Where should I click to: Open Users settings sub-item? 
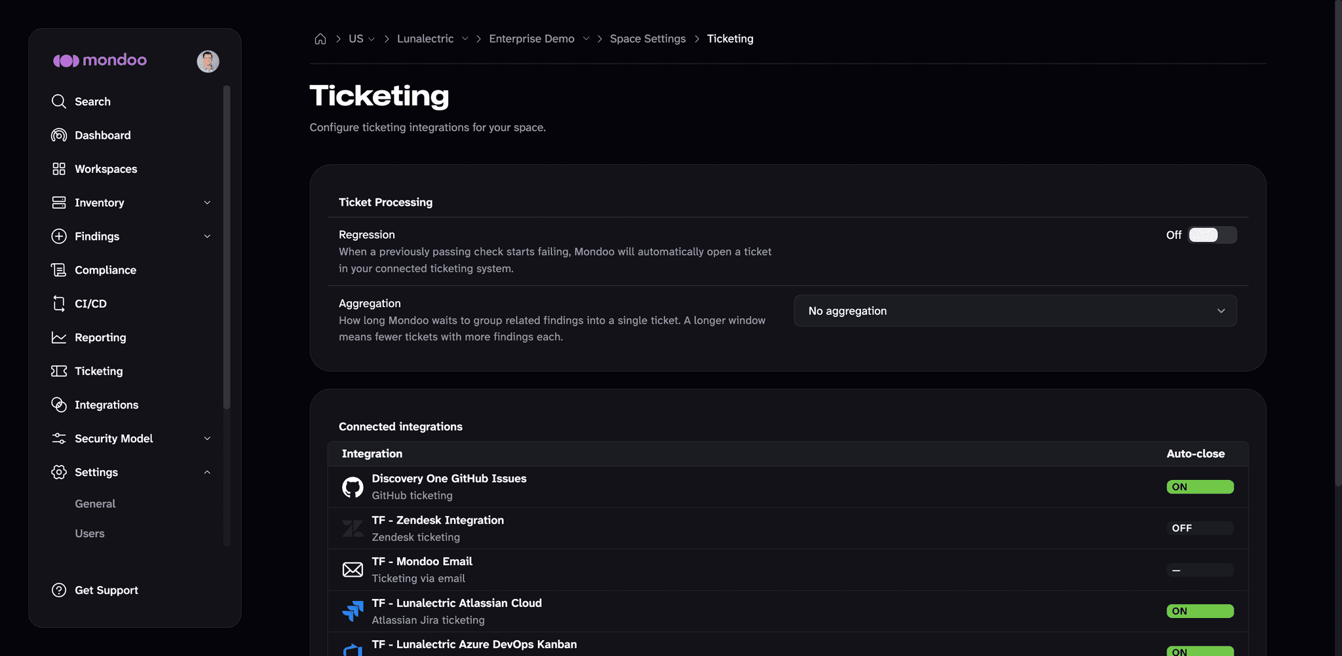click(x=90, y=534)
